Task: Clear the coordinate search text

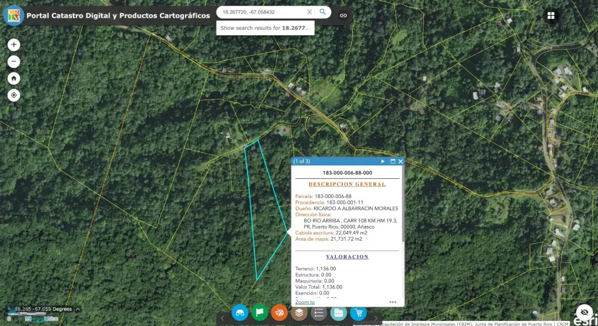Action: tap(309, 12)
